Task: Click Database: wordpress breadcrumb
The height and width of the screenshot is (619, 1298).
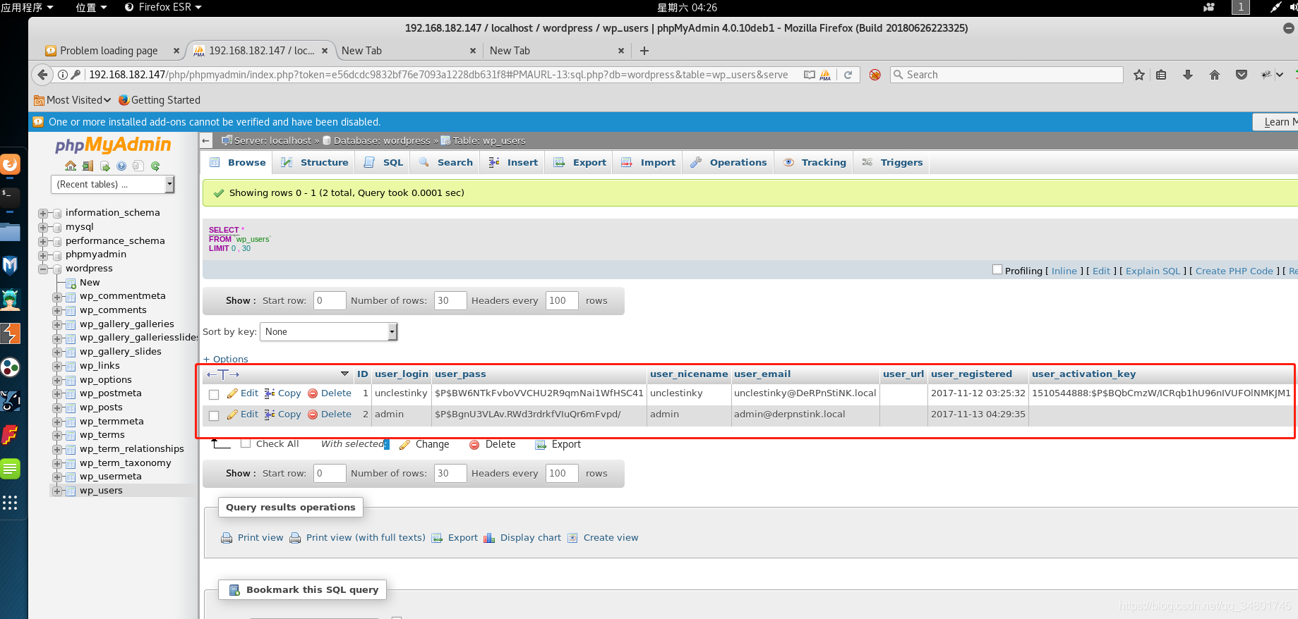Action: 381,140
